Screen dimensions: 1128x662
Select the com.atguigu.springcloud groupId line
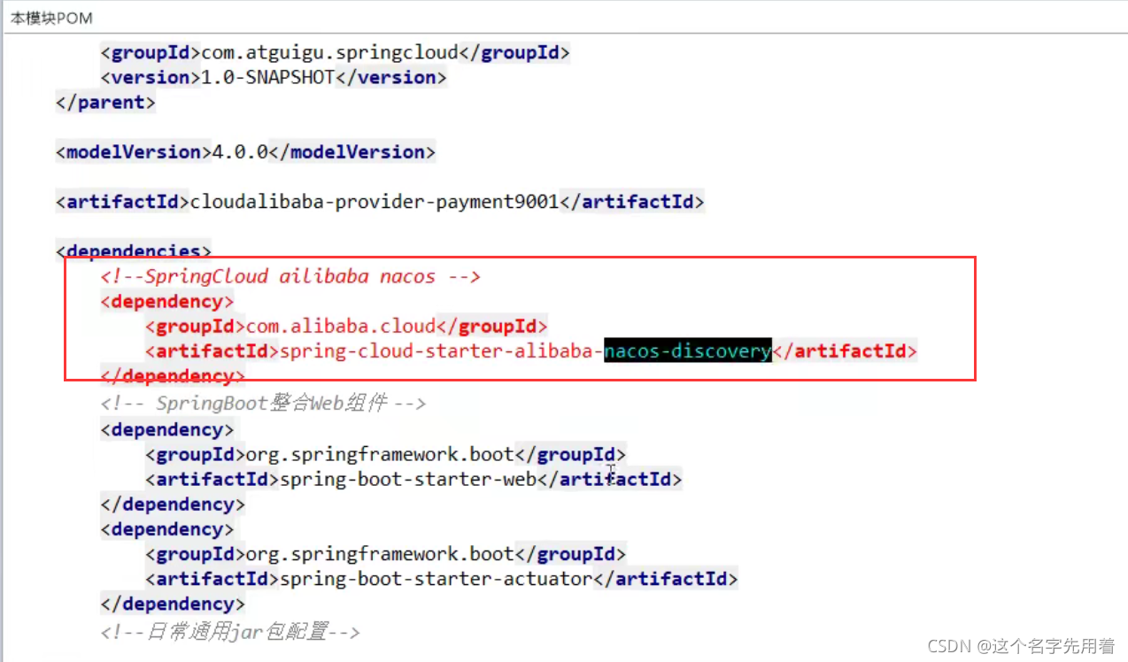pos(335,52)
